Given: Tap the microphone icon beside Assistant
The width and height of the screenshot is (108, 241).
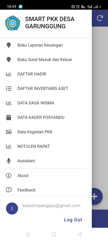Looking at the screenshot, I should (9, 161).
